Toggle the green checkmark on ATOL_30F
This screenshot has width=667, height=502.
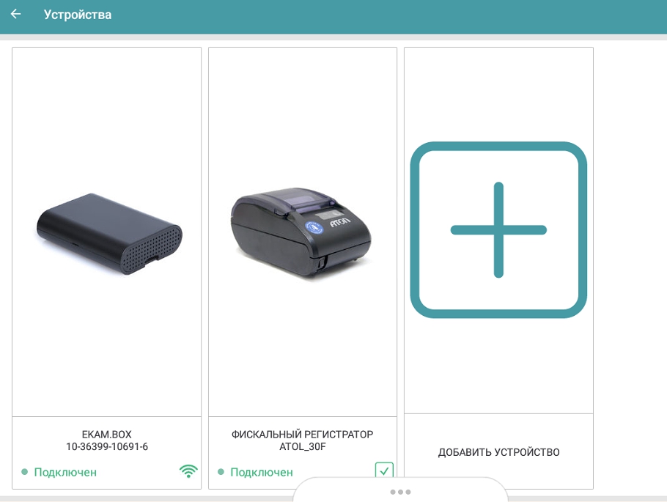coord(384,470)
